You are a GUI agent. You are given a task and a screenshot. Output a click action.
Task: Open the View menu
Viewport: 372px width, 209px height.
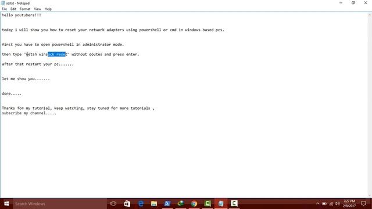37,9
